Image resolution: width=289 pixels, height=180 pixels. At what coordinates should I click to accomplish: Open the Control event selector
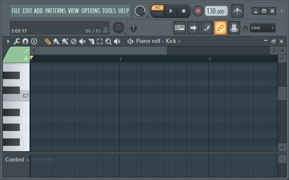click(x=17, y=159)
